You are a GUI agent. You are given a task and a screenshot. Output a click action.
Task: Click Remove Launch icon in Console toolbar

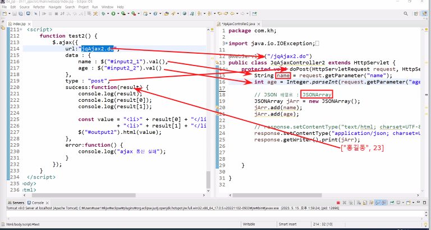(345, 203)
